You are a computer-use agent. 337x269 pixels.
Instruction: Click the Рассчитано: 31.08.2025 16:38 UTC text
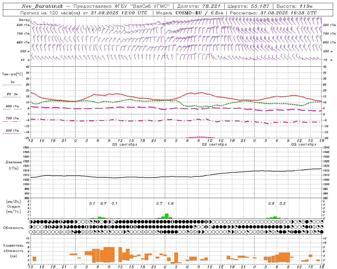pyautogui.click(x=273, y=13)
